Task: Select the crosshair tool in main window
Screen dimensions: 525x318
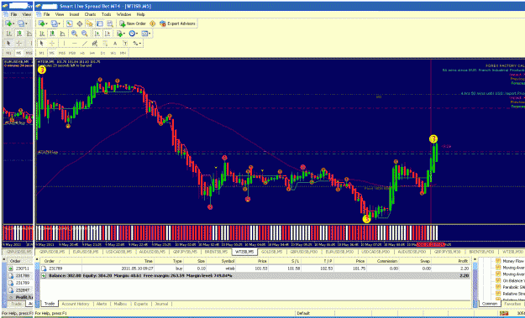Action: click(x=52, y=43)
